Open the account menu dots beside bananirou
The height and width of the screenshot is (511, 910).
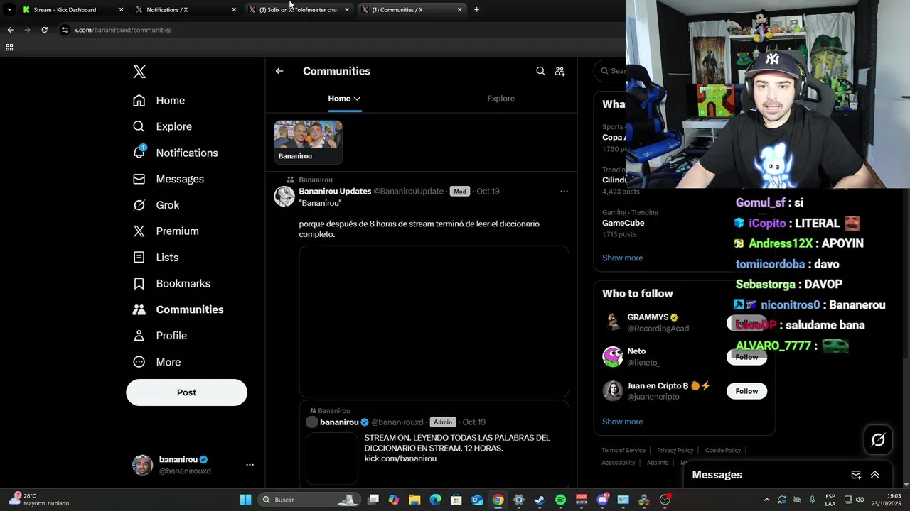click(250, 465)
